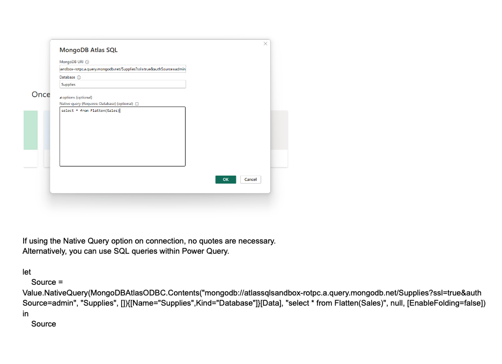Image resolution: width=502 pixels, height=364 pixels.
Task: Click the 'MongoDB Atlas SQL' dialog title
Action: point(88,50)
